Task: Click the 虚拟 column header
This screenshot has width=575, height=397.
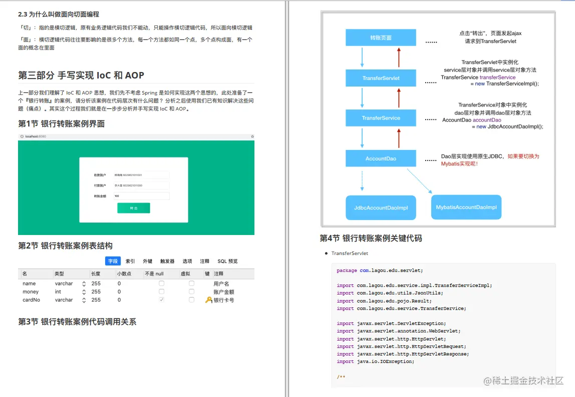Action: (x=185, y=273)
